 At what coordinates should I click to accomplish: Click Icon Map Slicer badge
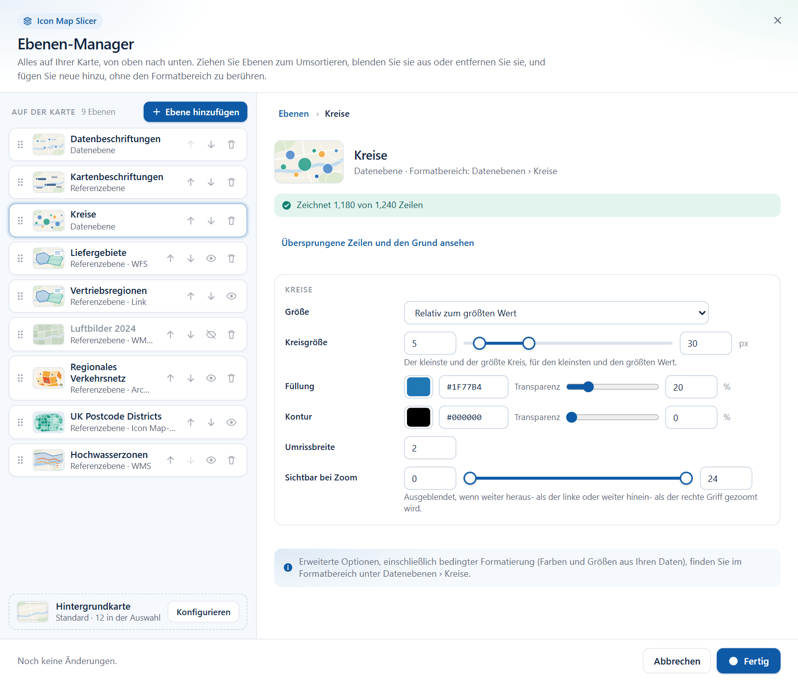(x=60, y=21)
